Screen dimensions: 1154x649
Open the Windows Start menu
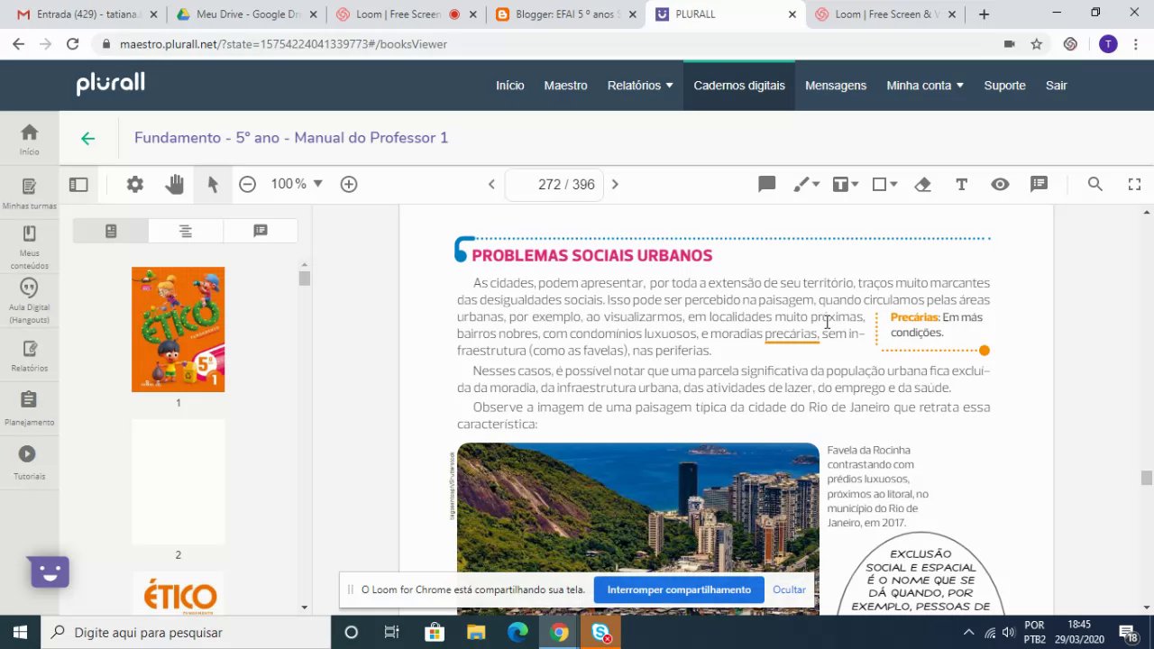[x=20, y=632]
